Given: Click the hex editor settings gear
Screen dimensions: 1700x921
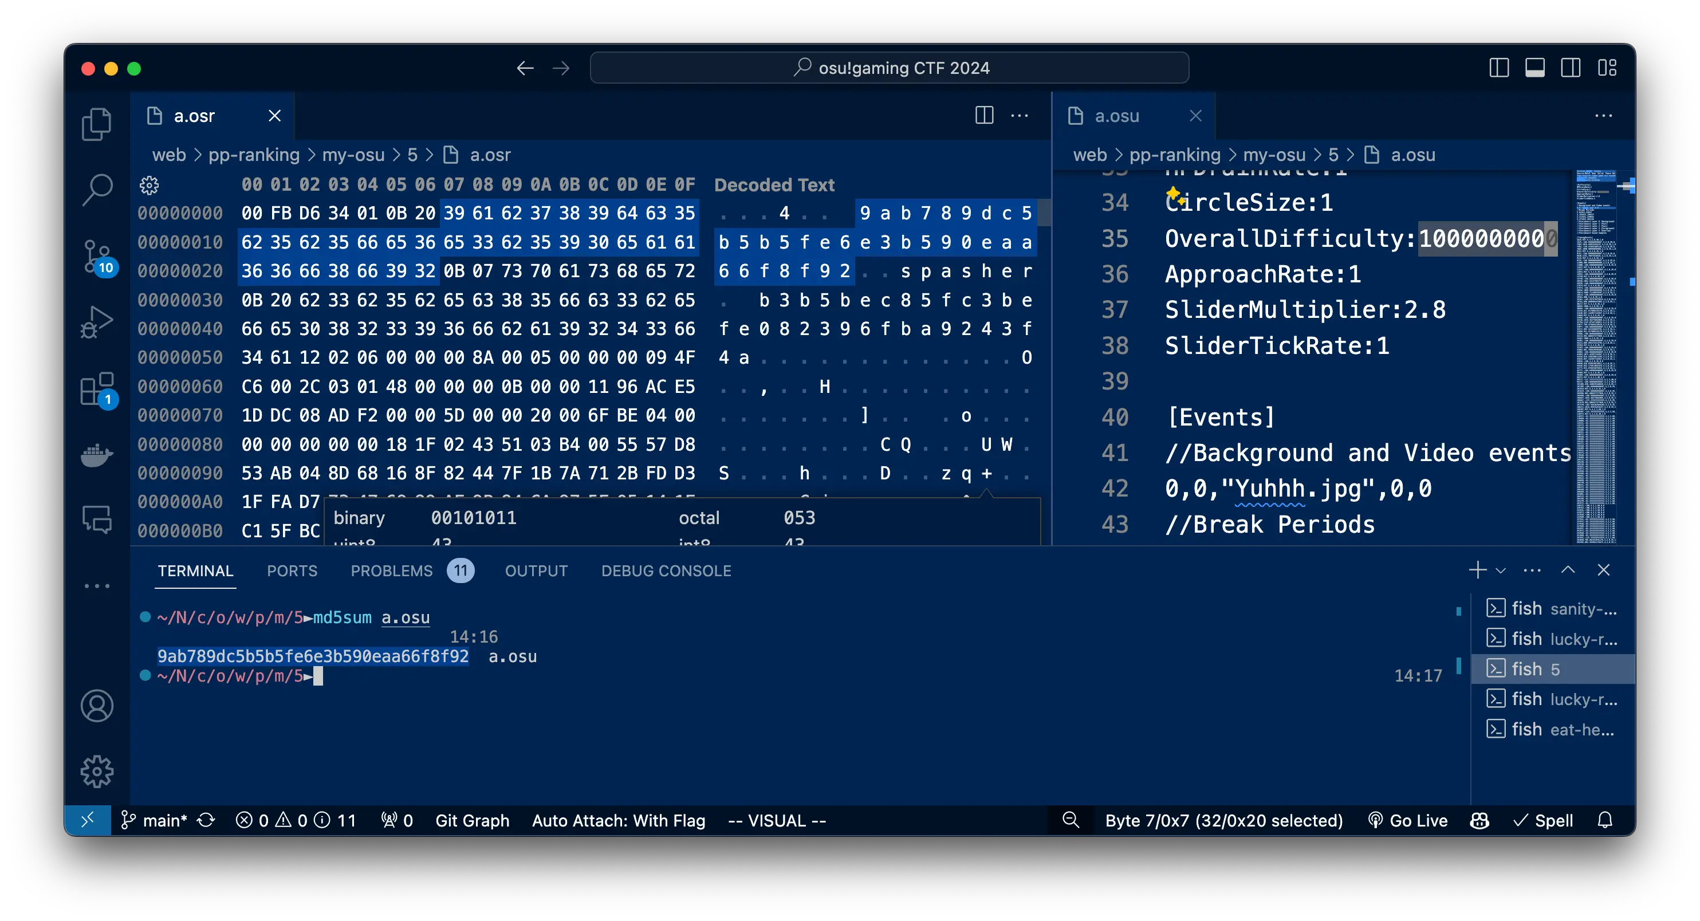Looking at the screenshot, I should coord(149,186).
